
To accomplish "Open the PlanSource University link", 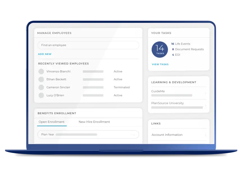I will (168, 103).
